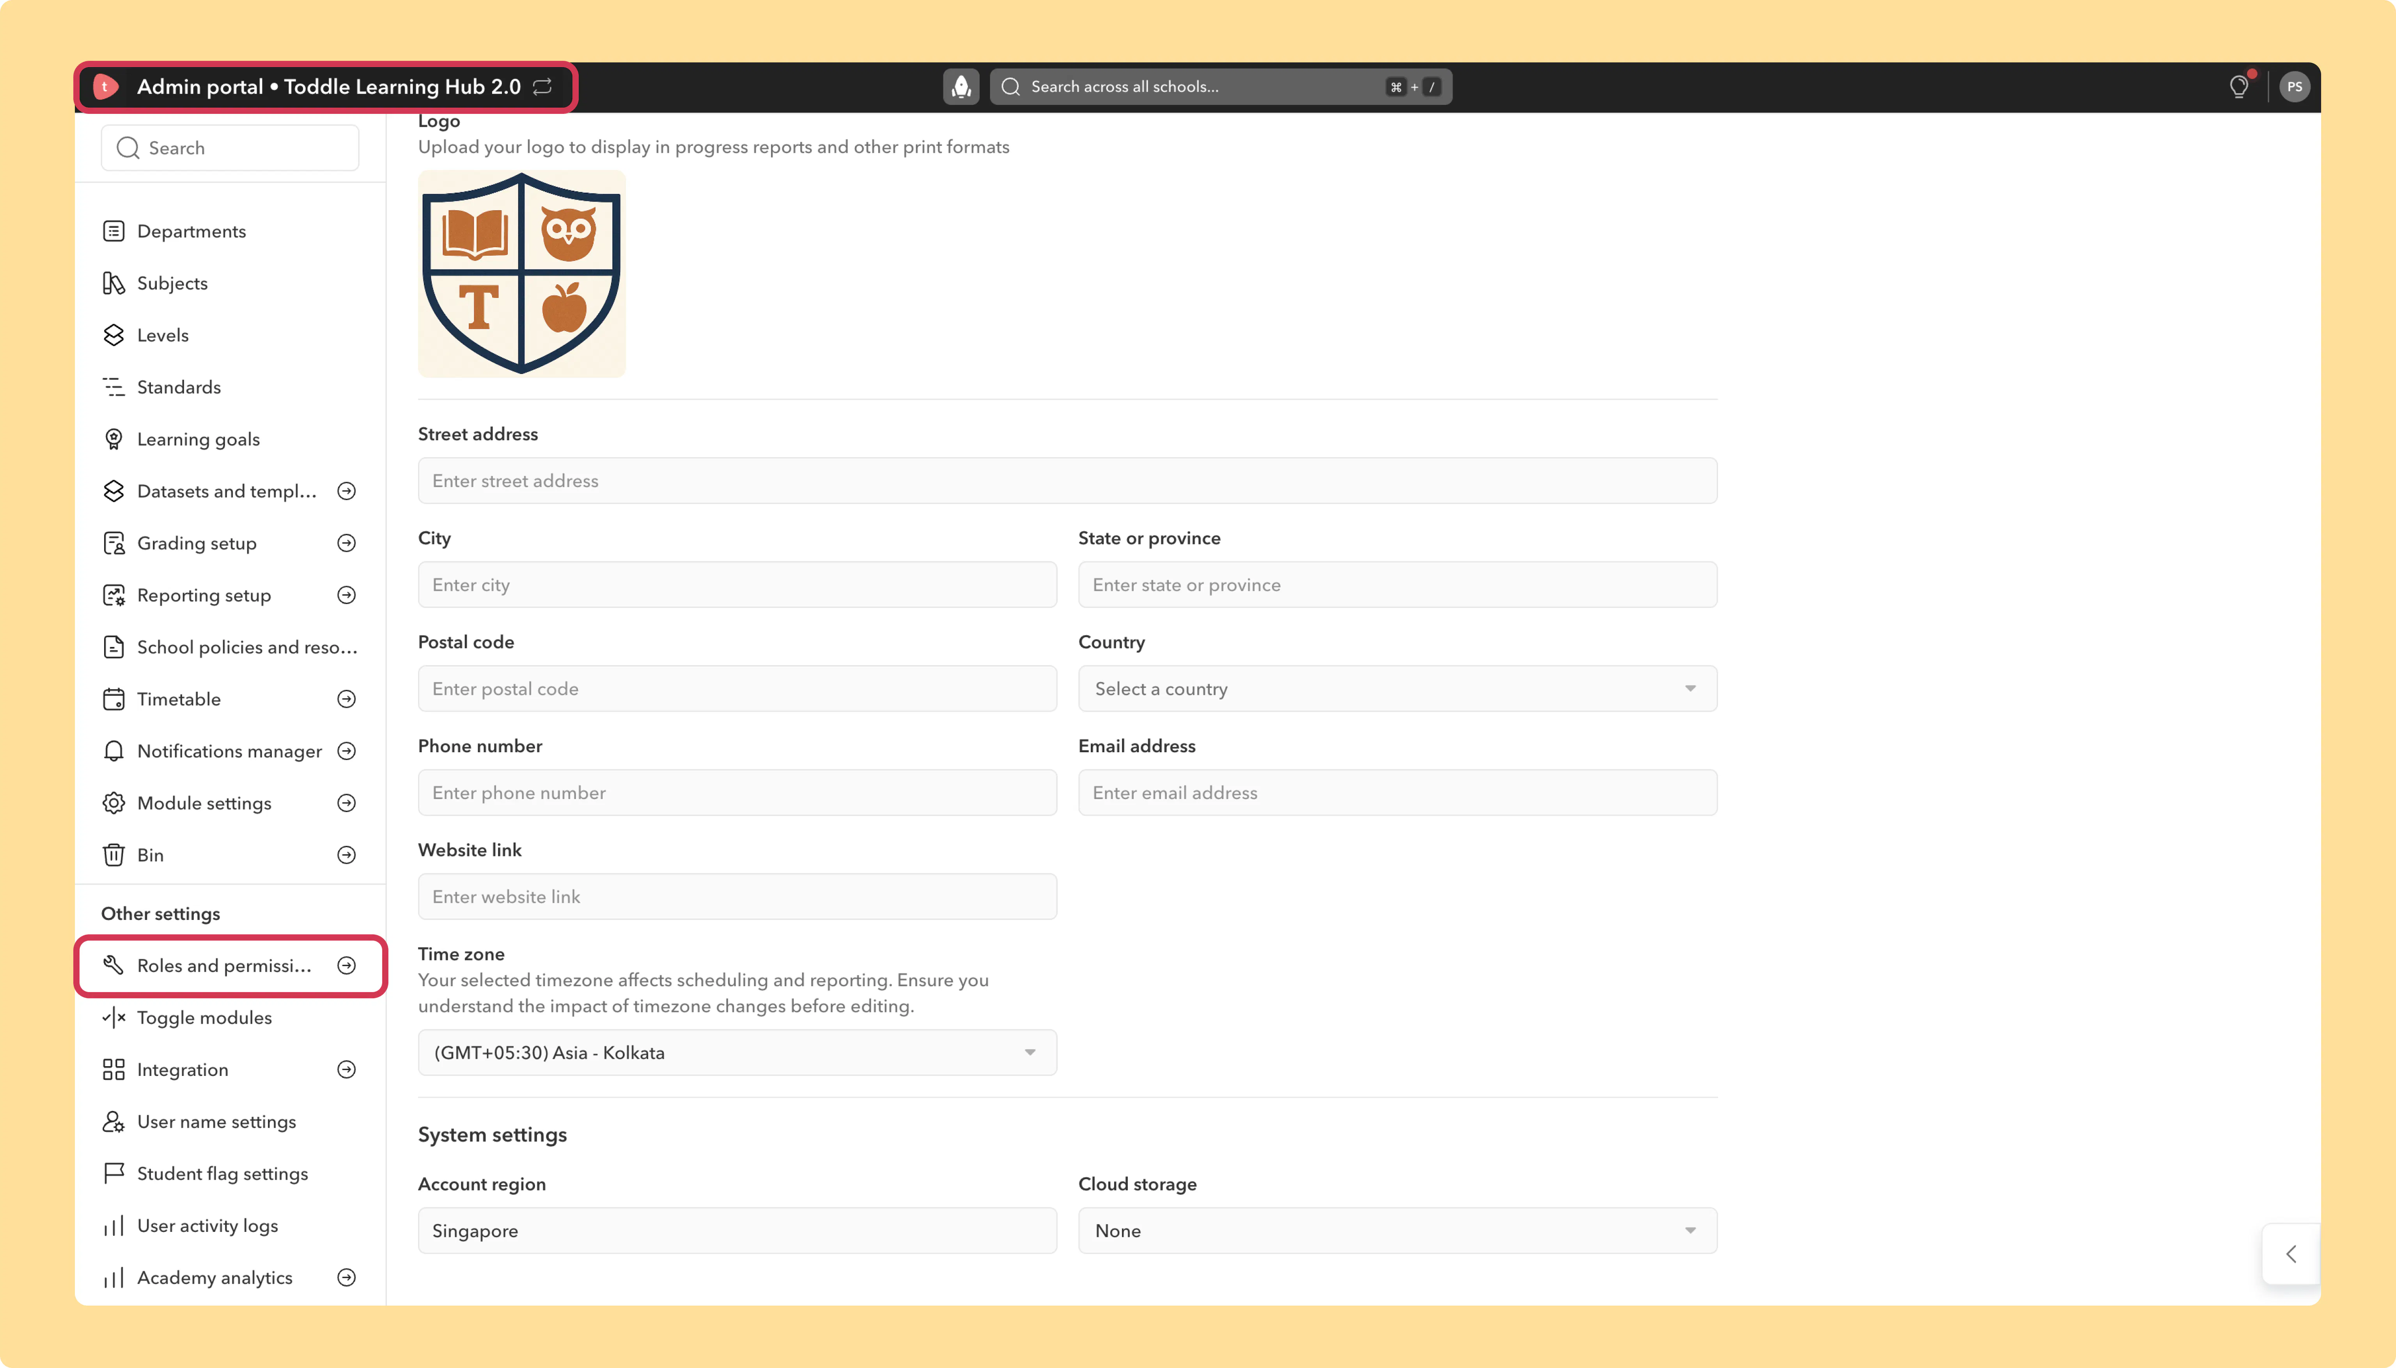Screen dimensions: 2396x1368
Task: Focus the sidebar Search field
Action: click(230, 147)
